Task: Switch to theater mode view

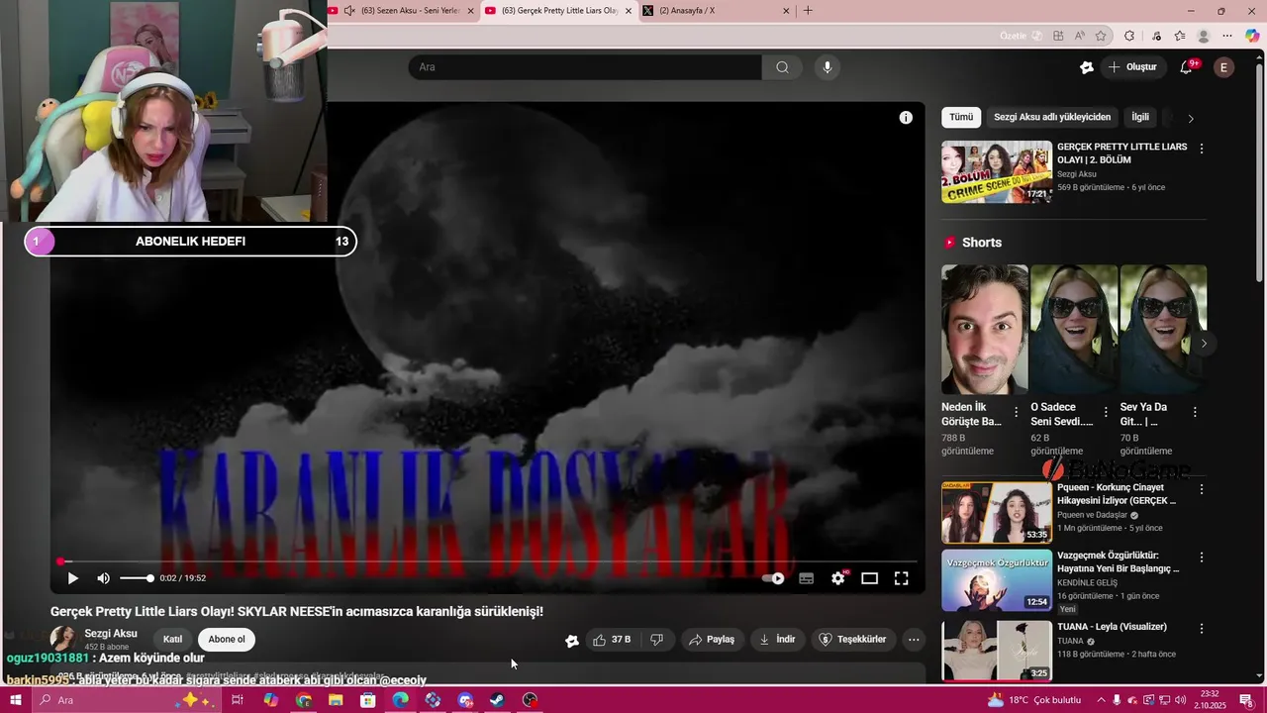Action: [870, 578]
